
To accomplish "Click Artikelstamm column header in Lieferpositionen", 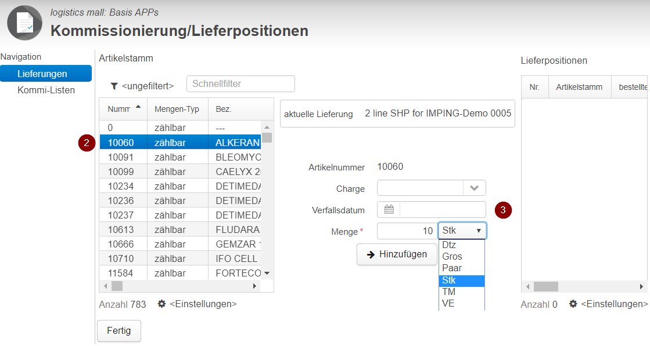I will (x=580, y=87).
